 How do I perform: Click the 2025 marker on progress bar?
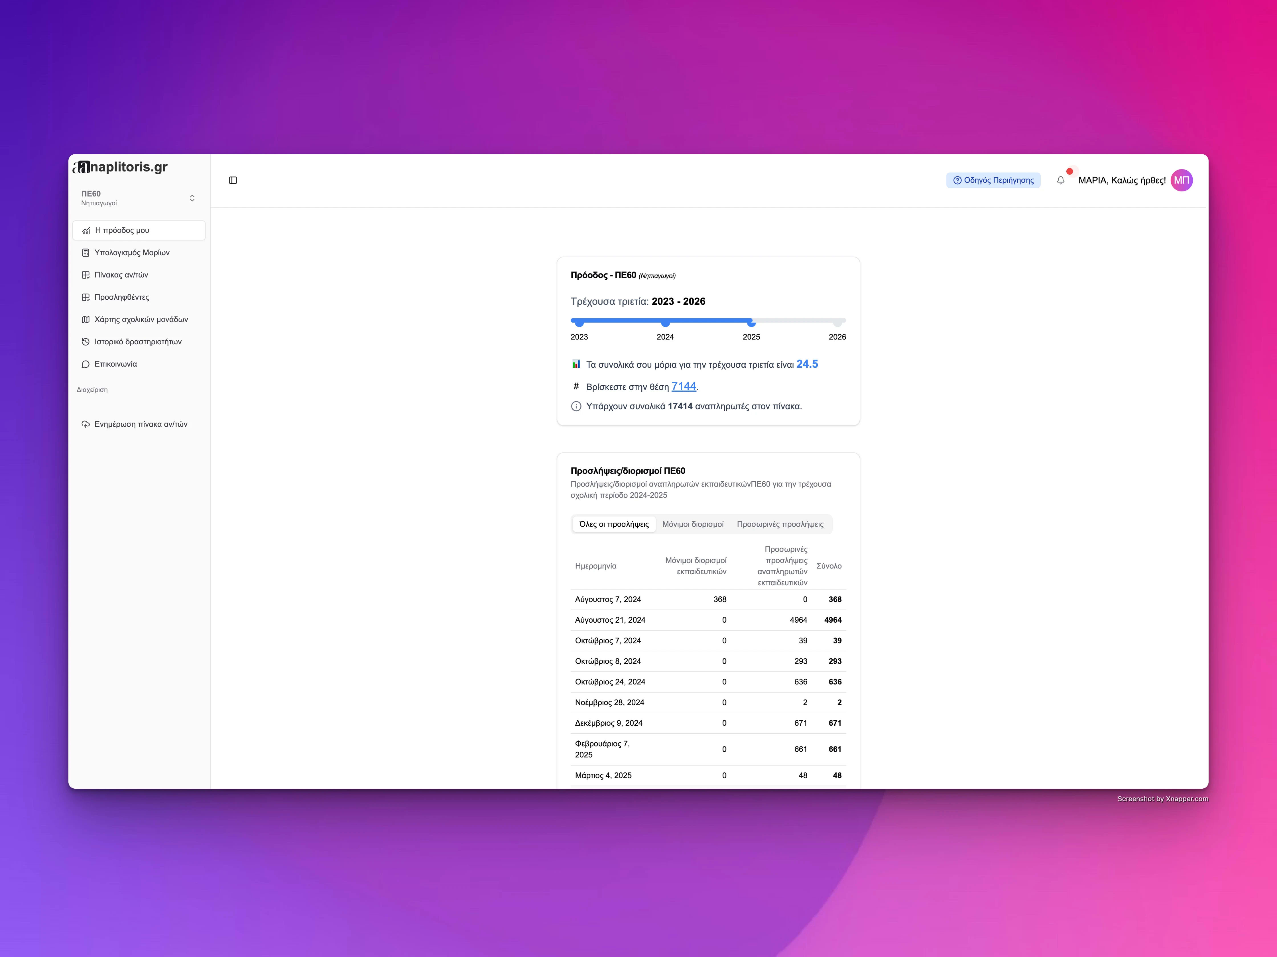pyautogui.click(x=751, y=323)
